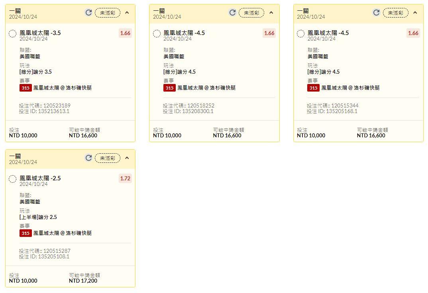Select bet code 120518252

pos(201,105)
